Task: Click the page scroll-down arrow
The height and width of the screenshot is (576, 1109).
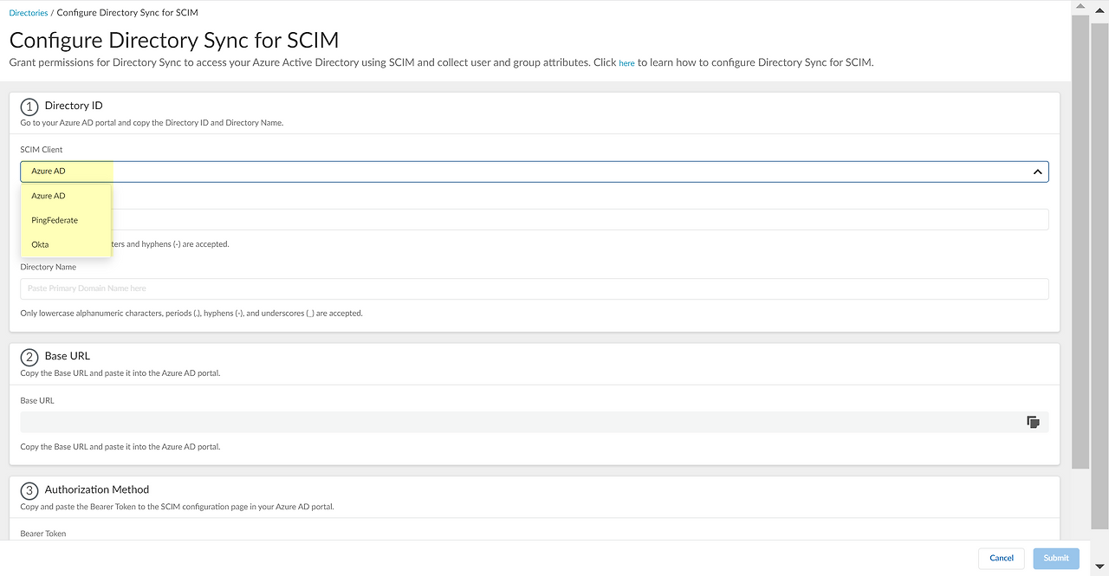Action: click(1100, 567)
